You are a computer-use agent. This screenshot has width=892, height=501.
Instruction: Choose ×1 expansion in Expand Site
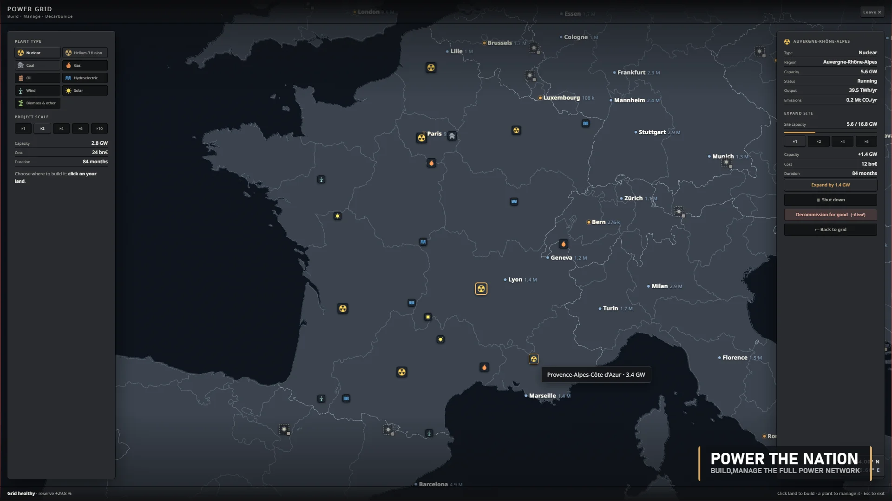tap(795, 141)
